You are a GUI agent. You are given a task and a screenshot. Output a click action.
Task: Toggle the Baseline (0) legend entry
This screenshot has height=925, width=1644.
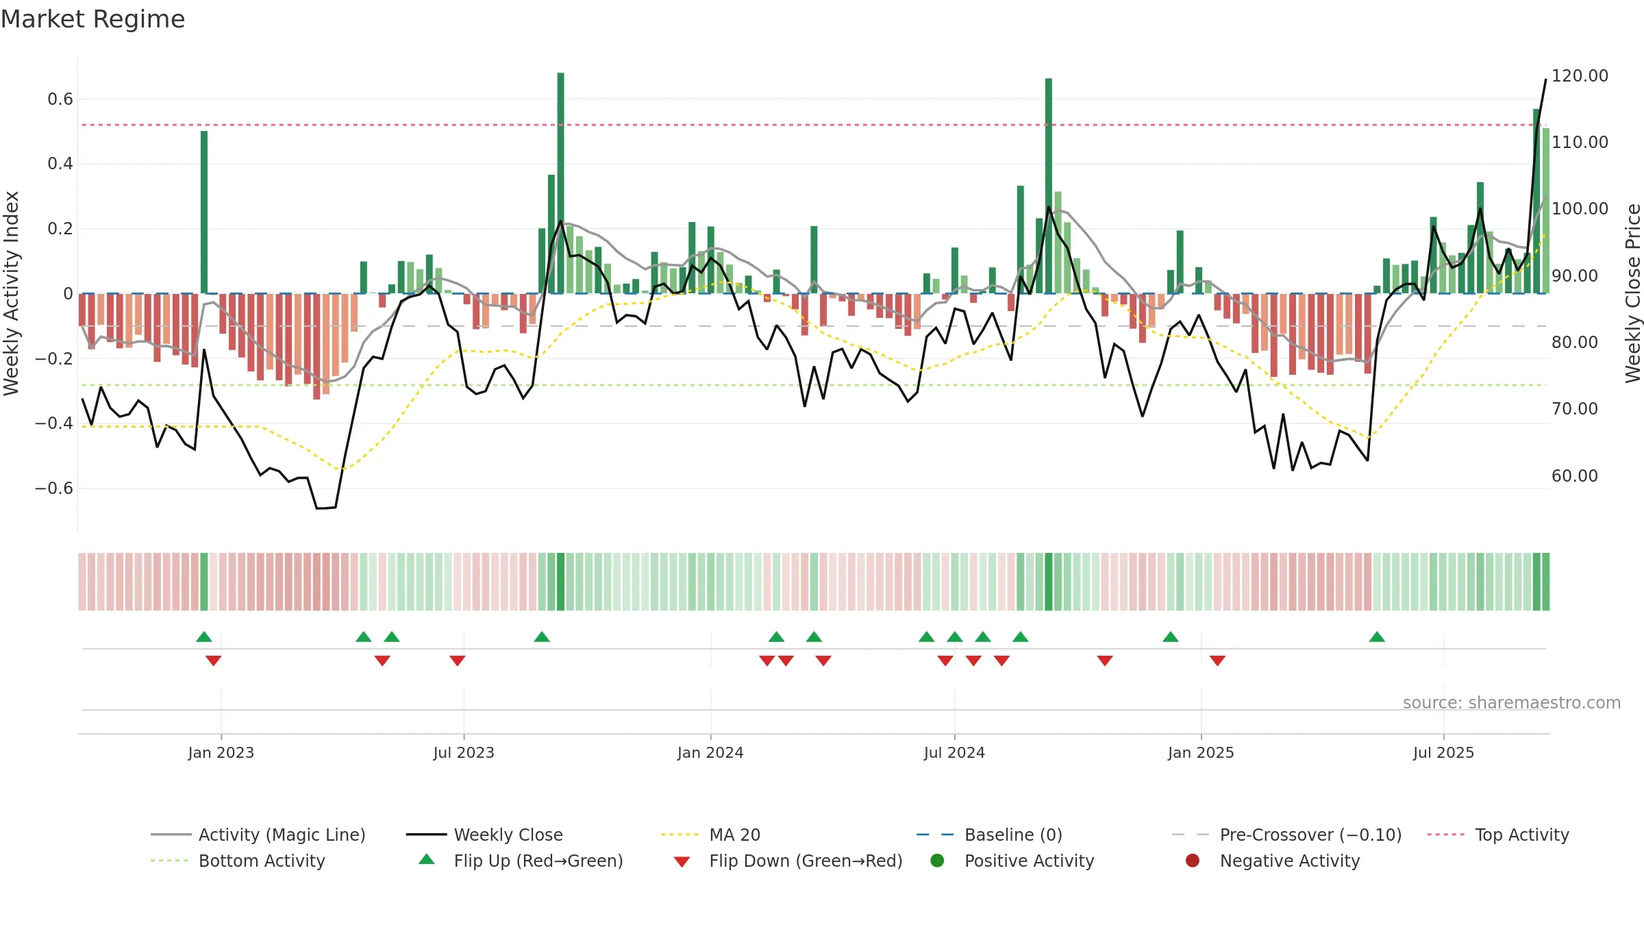(989, 835)
